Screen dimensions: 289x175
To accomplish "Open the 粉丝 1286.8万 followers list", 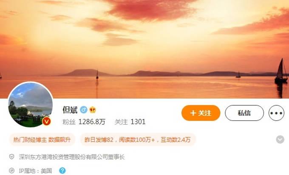I will pos(84,122).
